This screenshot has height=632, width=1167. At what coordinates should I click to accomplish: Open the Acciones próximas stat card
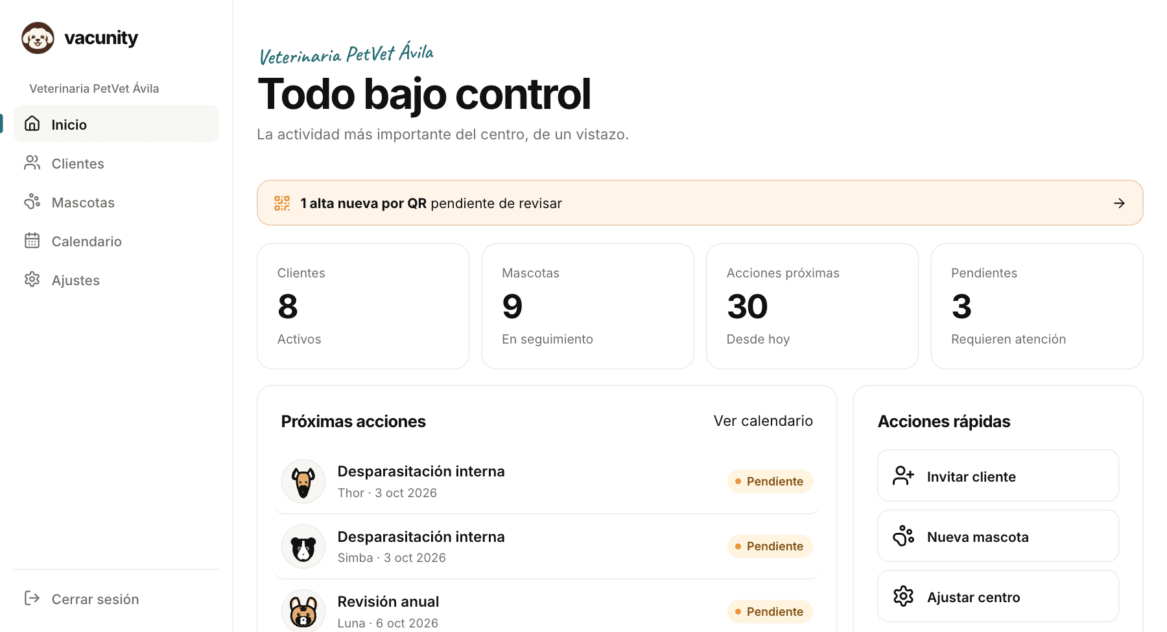812,306
